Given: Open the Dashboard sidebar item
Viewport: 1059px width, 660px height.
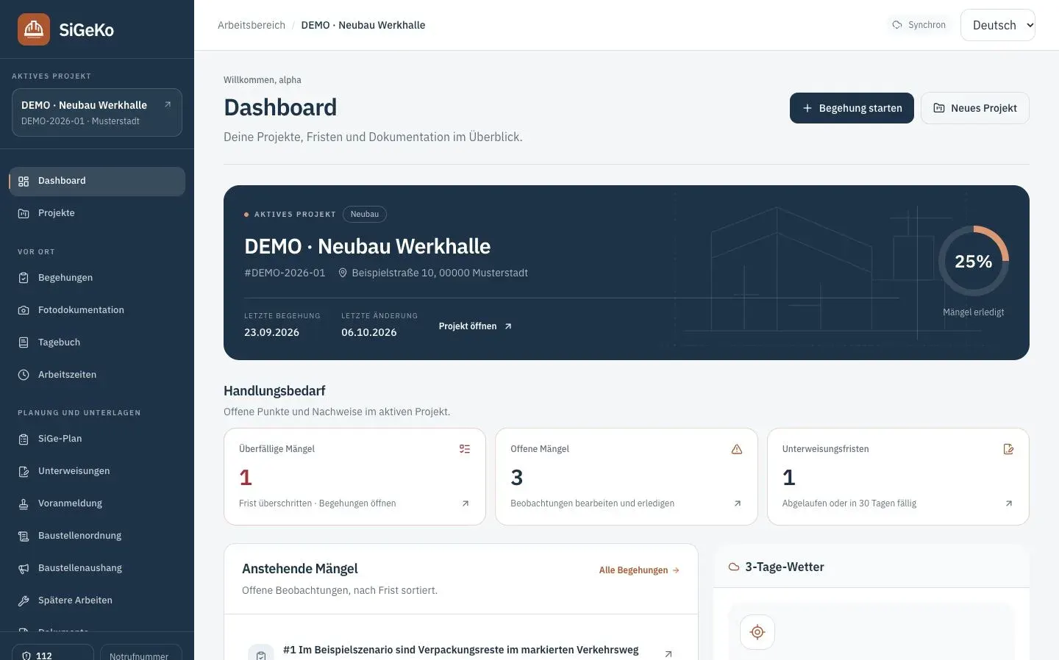Looking at the screenshot, I should (97, 181).
